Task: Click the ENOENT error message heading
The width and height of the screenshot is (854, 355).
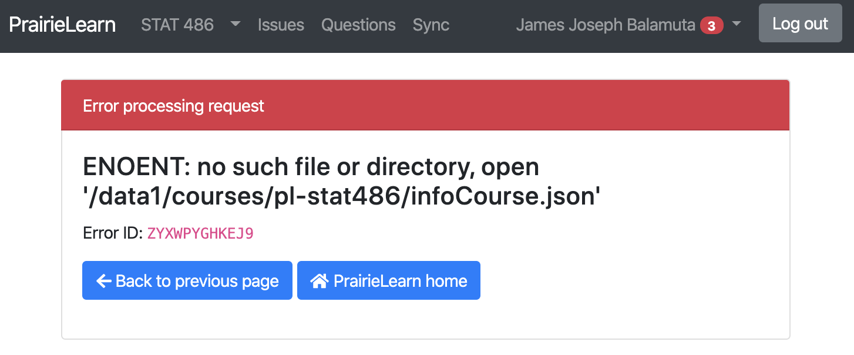Action: click(x=311, y=166)
